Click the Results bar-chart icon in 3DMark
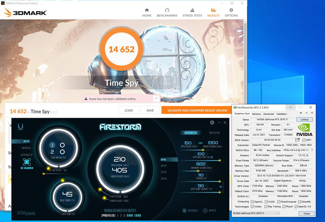This screenshot has height=222, width=325. point(213,10)
